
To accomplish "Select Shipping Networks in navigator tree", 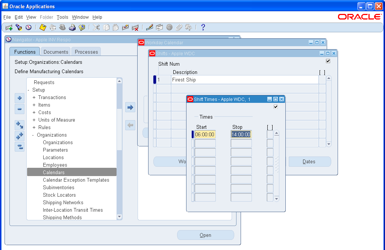I will [63, 202].
